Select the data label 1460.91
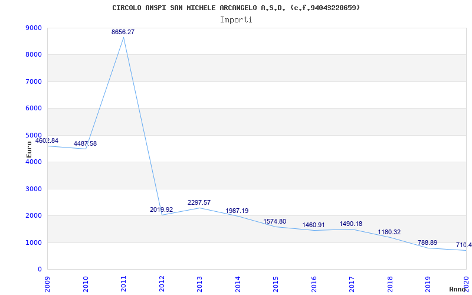 tap(314, 225)
